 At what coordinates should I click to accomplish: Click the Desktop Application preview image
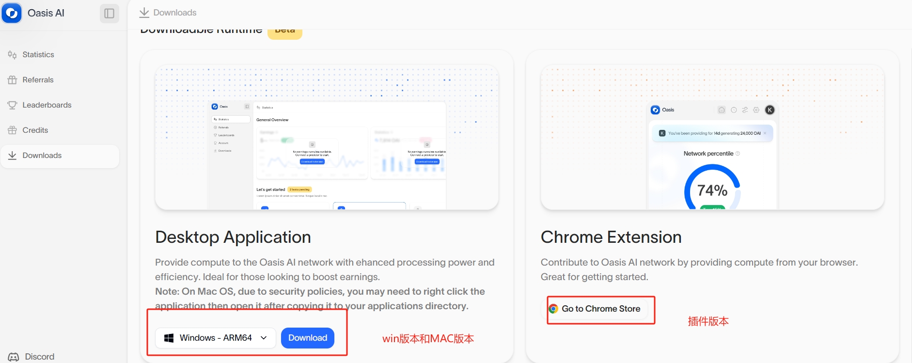(327, 138)
